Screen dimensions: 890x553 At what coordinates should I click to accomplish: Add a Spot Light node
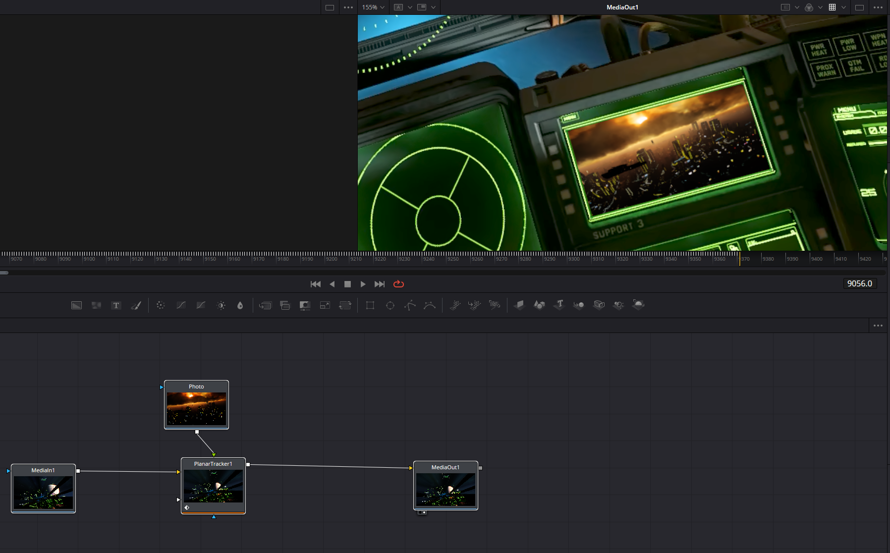(618, 305)
